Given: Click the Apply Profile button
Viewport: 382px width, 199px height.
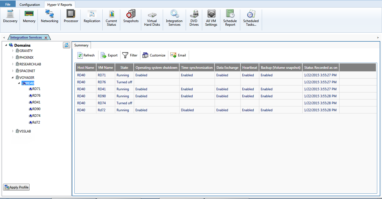Looking at the screenshot, I should point(16,187).
